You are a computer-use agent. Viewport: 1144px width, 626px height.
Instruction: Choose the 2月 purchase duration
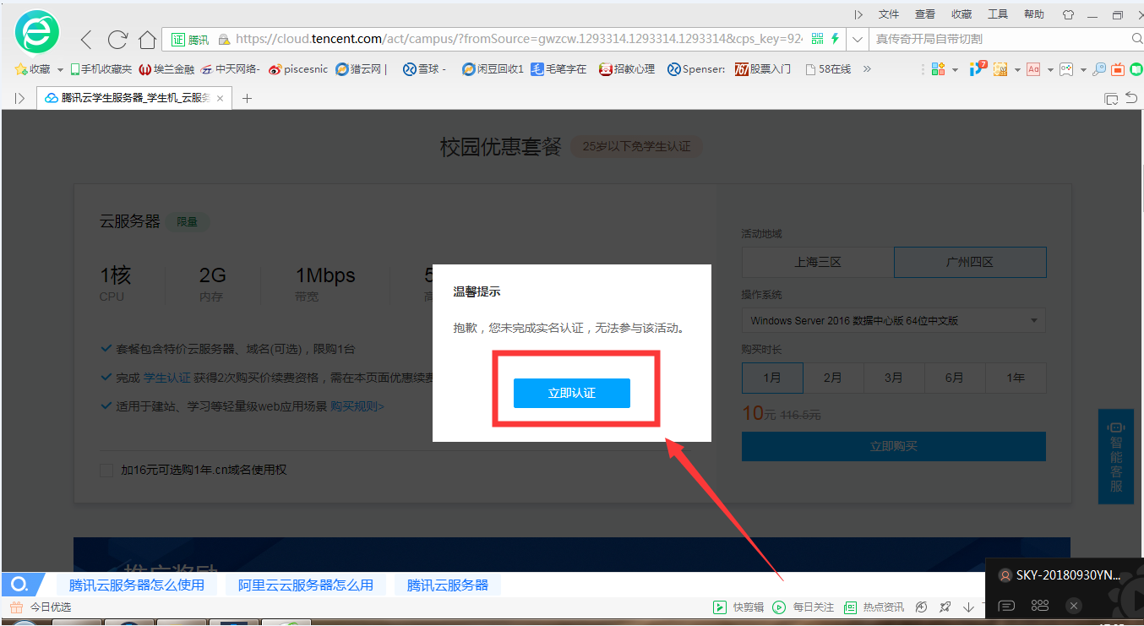[833, 378]
